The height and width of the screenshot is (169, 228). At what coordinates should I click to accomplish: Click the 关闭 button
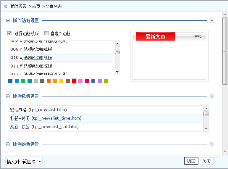click(206, 161)
